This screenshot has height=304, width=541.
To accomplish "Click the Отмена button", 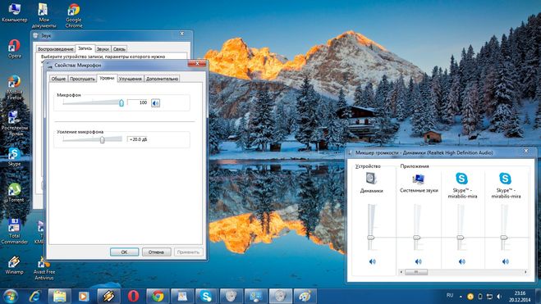I will pyautogui.click(x=156, y=252).
